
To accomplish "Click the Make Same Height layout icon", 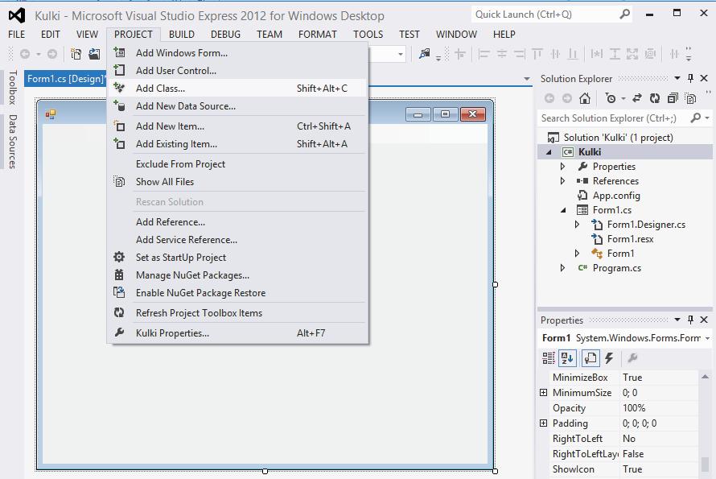I will point(615,54).
